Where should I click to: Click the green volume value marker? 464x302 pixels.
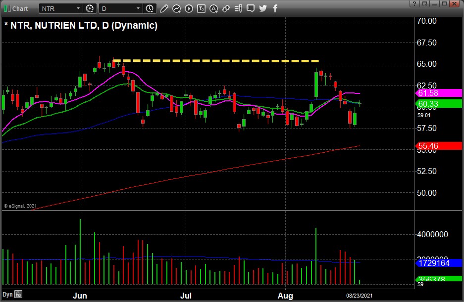(438, 279)
